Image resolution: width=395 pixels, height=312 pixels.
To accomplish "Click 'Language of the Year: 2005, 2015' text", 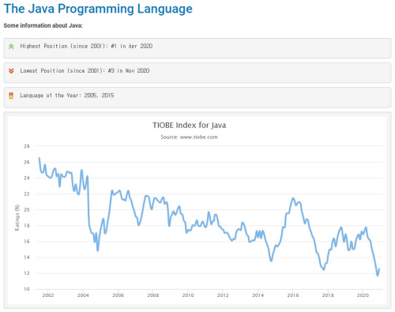I will (x=67, y=96).
